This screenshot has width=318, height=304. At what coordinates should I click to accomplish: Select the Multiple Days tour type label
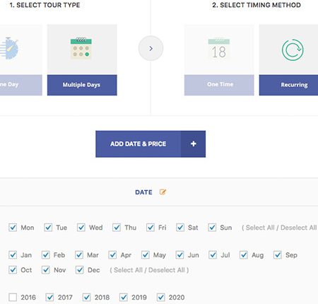[81, 85]
